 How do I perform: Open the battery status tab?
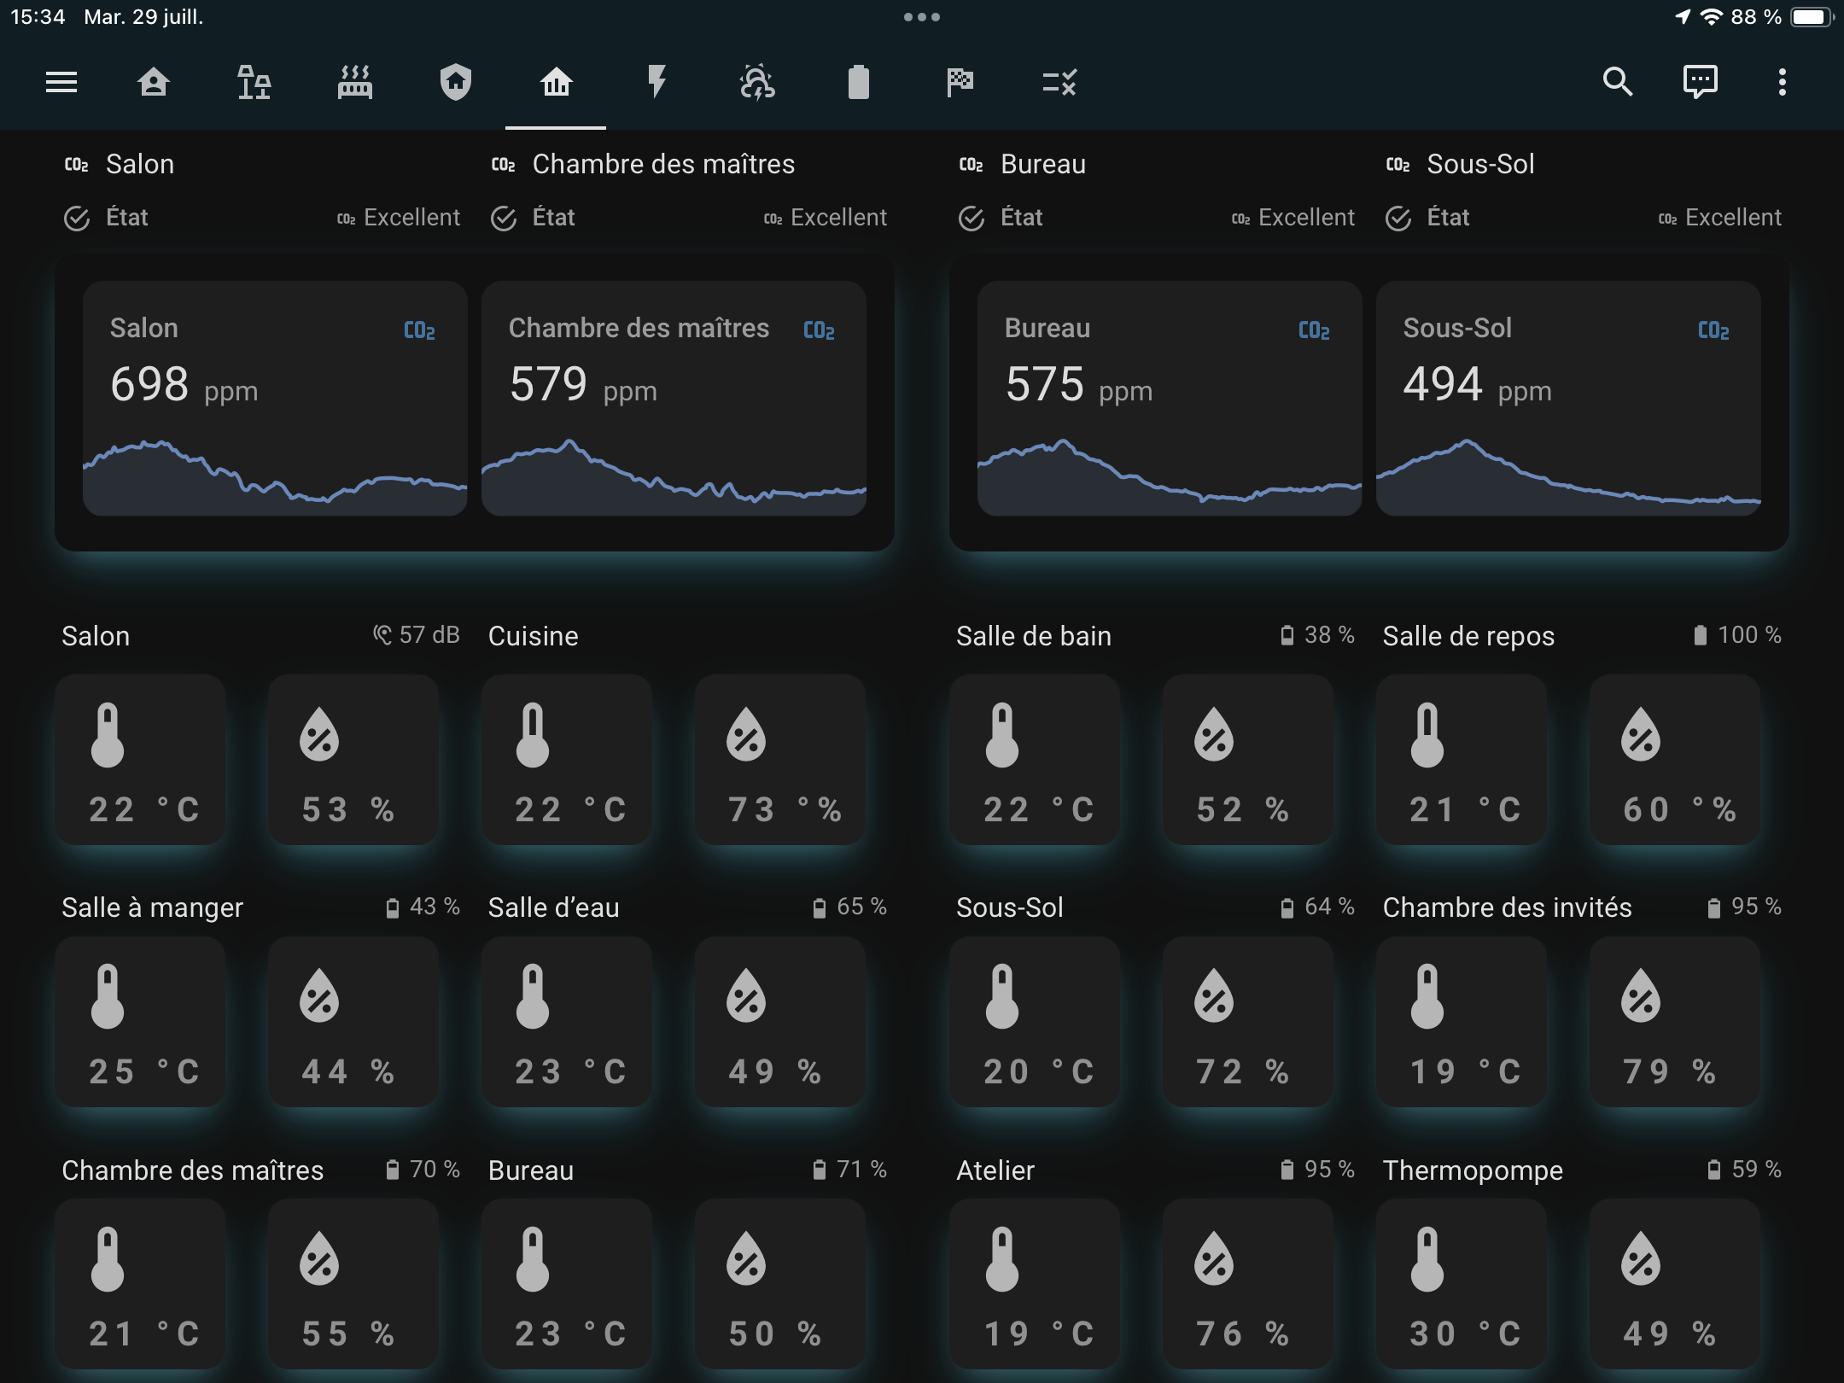(858, 82)
